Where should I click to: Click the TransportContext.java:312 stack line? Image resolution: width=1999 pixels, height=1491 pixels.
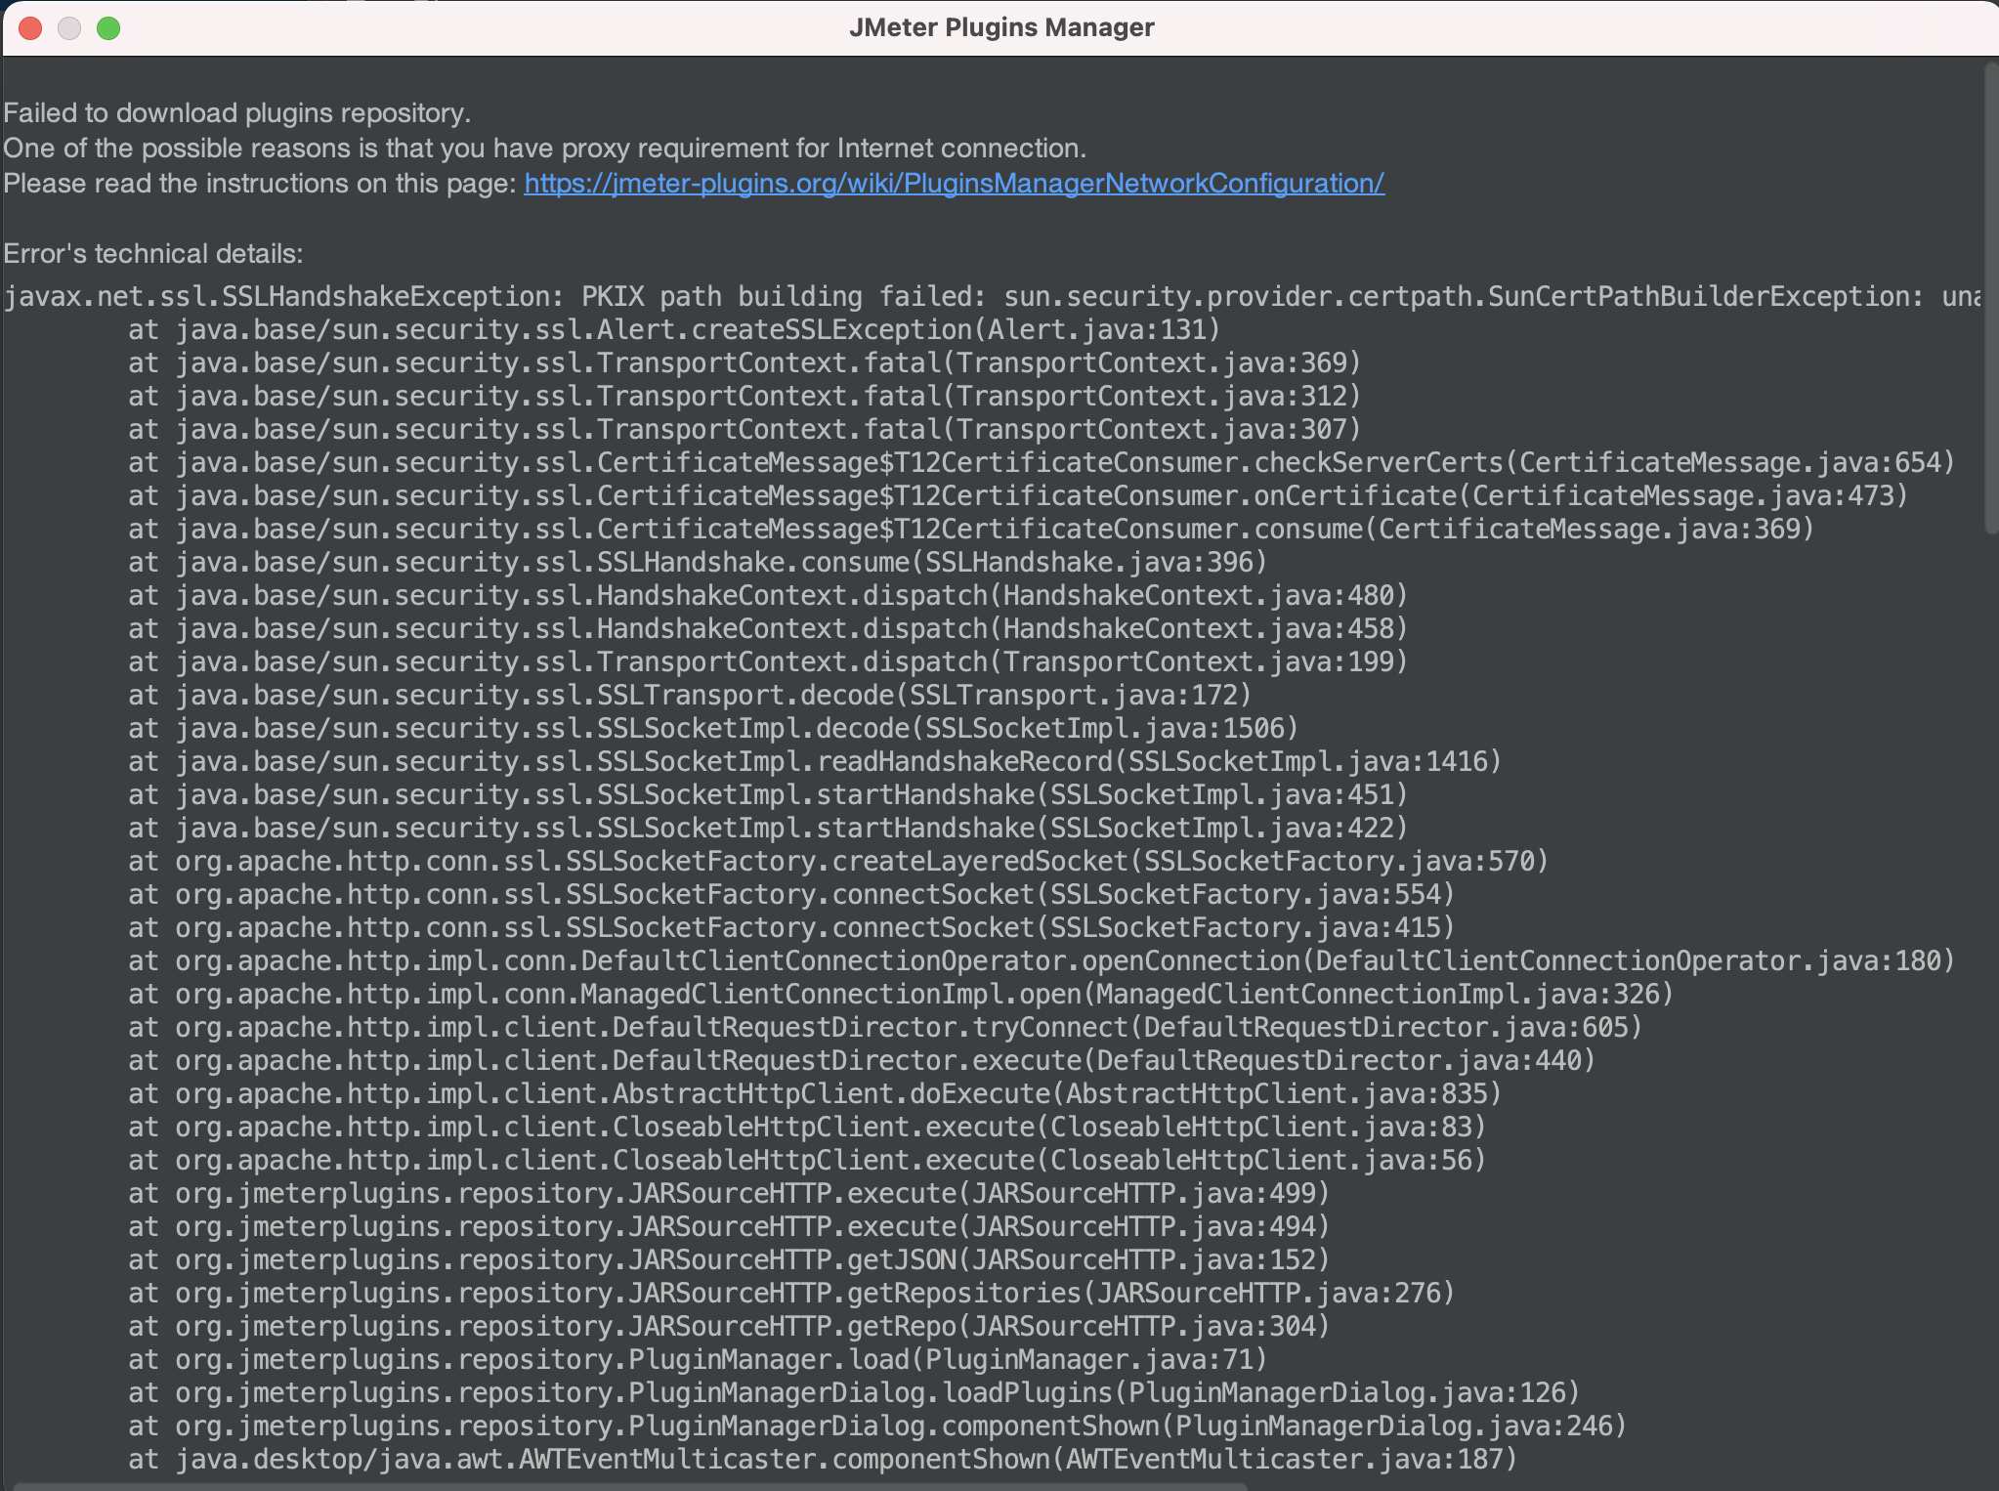(x=744, y=396)
